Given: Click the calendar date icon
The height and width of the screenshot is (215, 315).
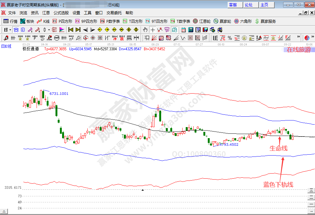Looking at the screenshot, I should click(x=183, y=30).
